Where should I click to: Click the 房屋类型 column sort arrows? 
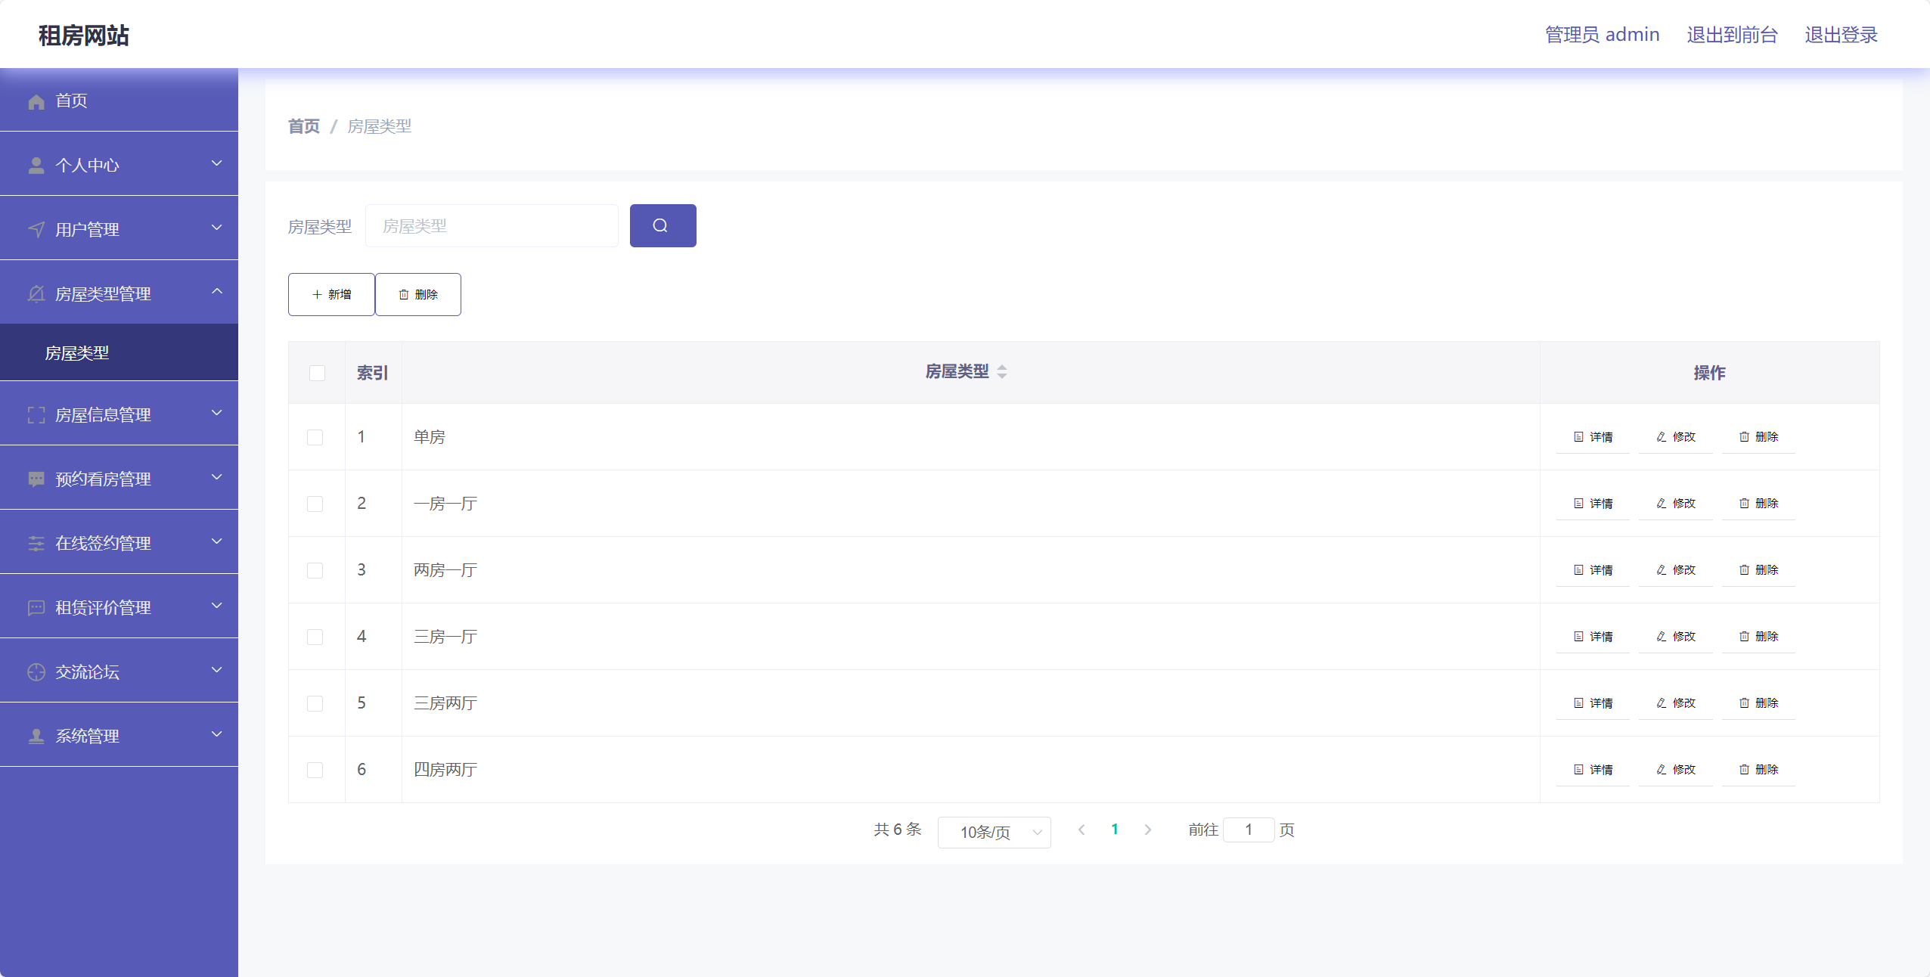click(x=1001, y=371)
